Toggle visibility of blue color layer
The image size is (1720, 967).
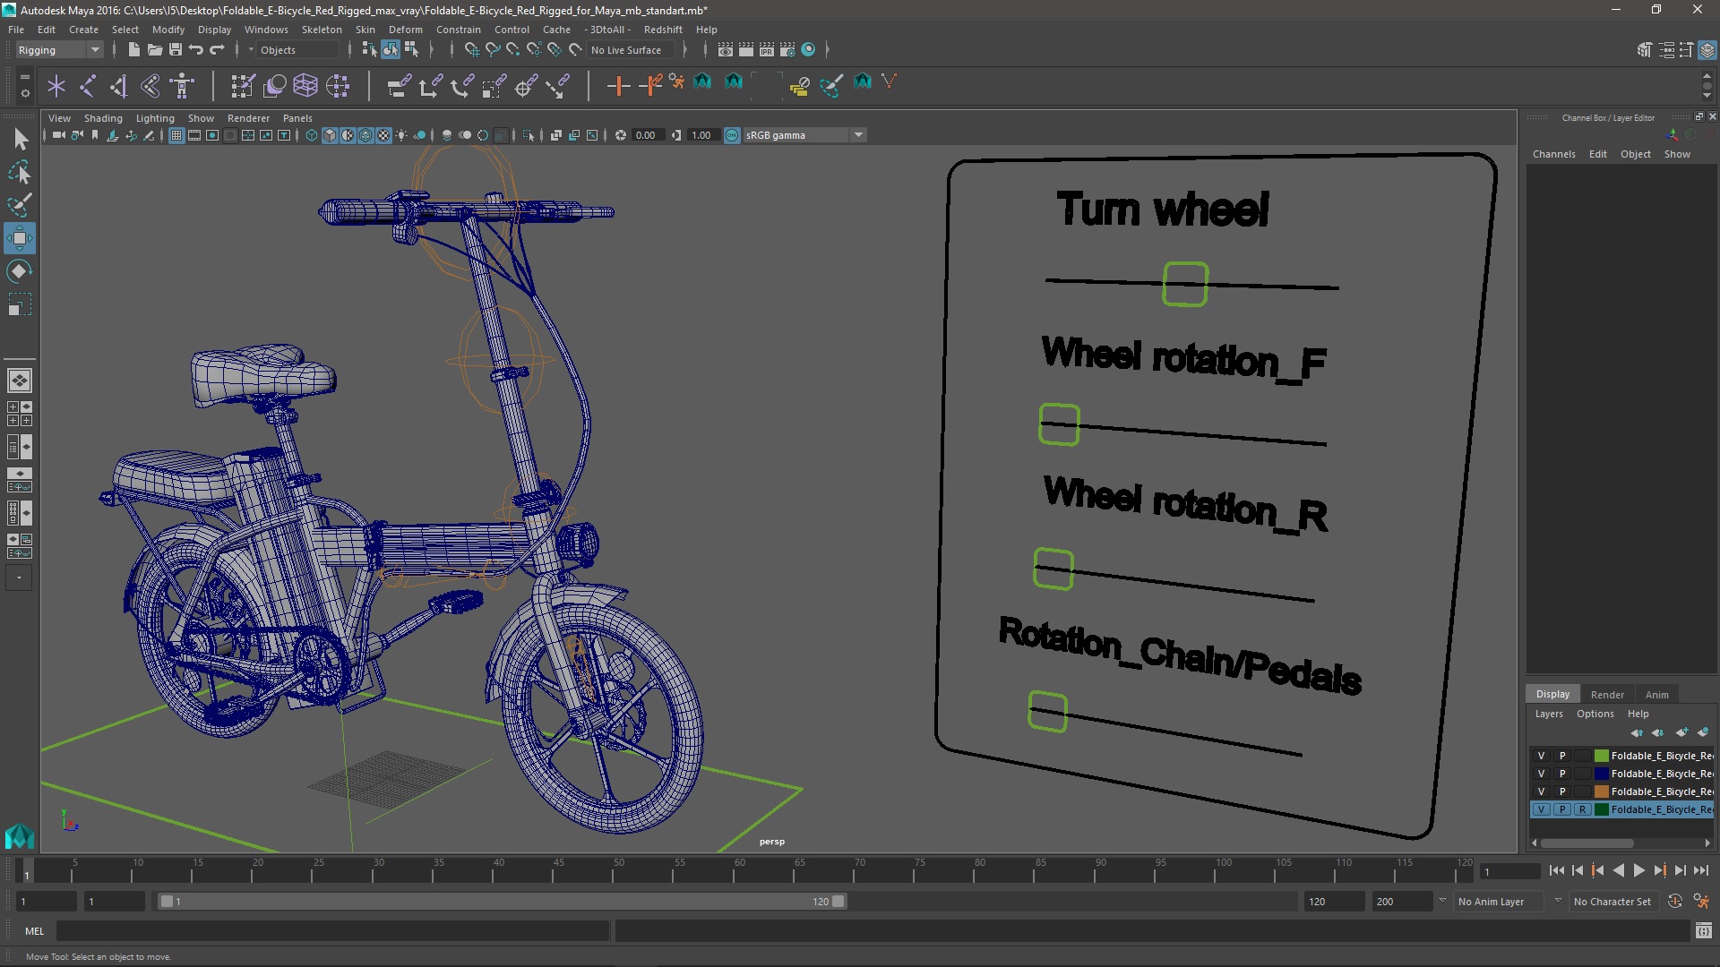coord(1541,774)
